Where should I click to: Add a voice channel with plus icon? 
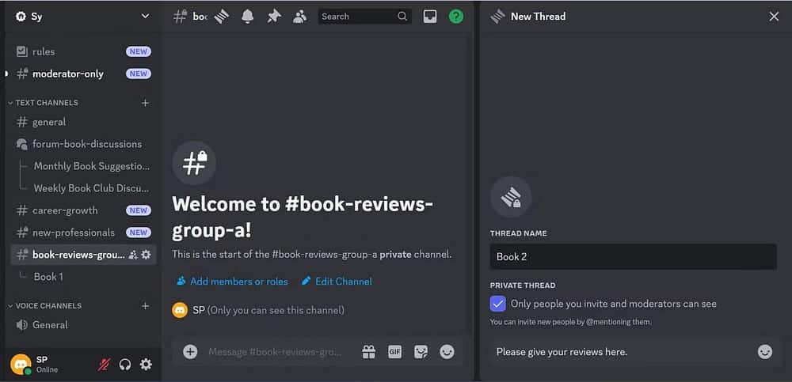pyautogui.click(x=145, y=306)
